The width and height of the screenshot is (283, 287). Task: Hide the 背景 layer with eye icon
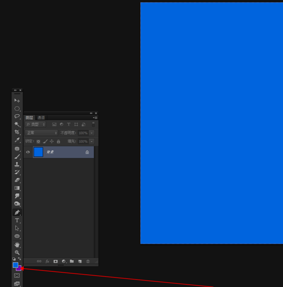(28, 152)
